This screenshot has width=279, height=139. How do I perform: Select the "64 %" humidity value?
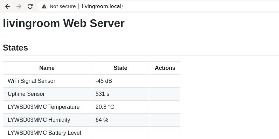[x=102, y=120]
